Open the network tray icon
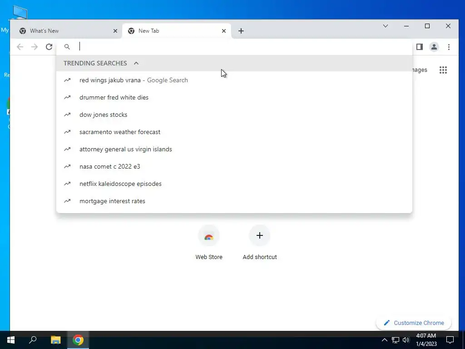The image size is (465, 349). click(396, 340)
